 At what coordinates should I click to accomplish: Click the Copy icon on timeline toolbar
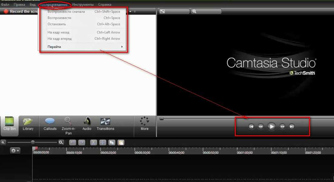[112, 142]
